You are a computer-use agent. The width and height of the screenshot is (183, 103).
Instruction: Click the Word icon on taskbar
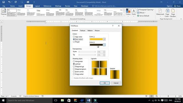(x=89, y=100)
